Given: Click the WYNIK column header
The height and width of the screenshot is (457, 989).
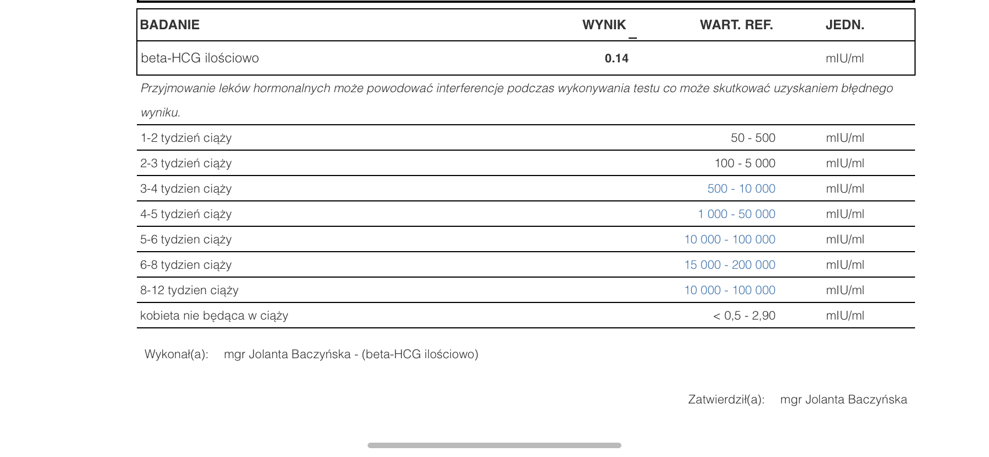Looking at the screenshot, I should pyautogui.click(x=604, y=25).
